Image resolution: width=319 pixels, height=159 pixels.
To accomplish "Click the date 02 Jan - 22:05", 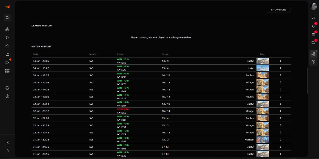I will coord(41,118).
